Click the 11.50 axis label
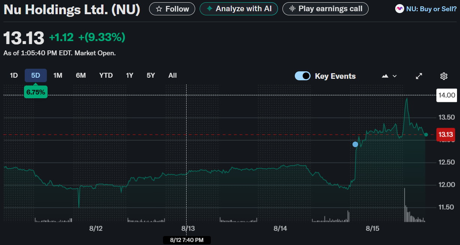 click(447, 207)
